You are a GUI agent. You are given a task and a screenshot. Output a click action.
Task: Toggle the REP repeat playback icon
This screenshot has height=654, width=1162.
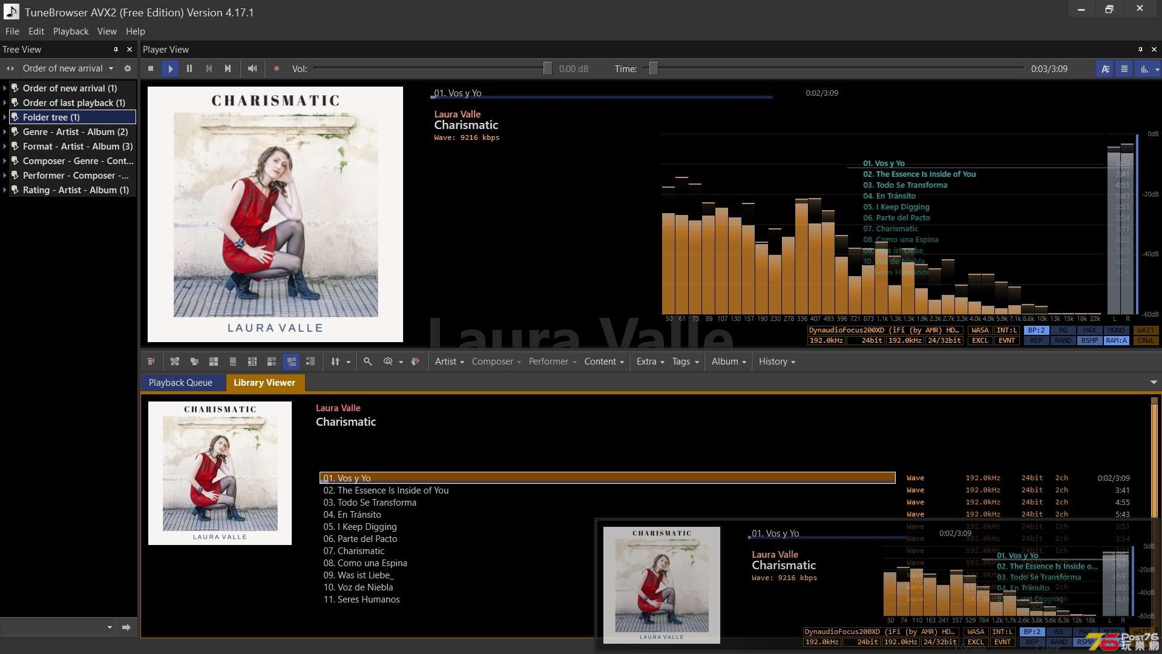click(1034, 342)
